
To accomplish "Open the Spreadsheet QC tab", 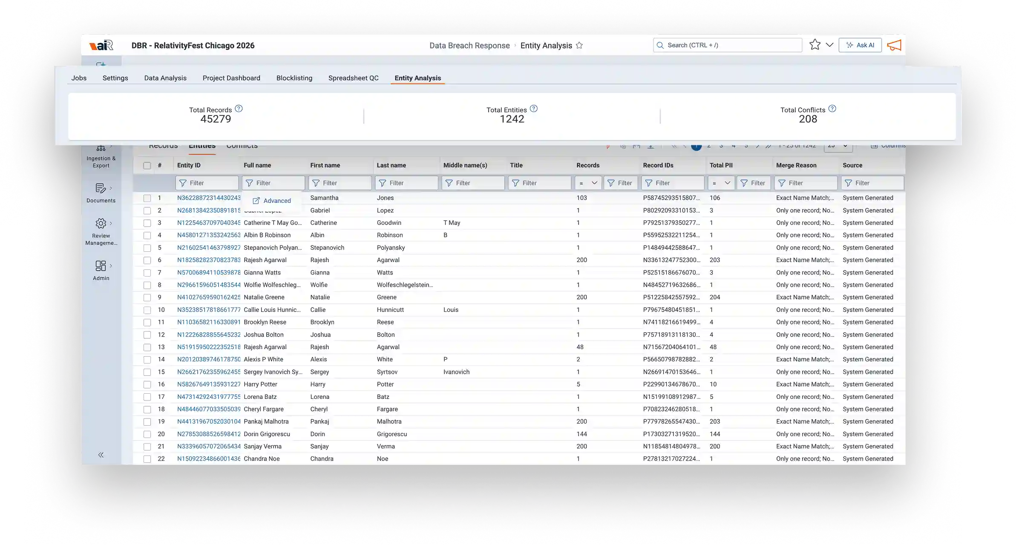I will (353, 78).
